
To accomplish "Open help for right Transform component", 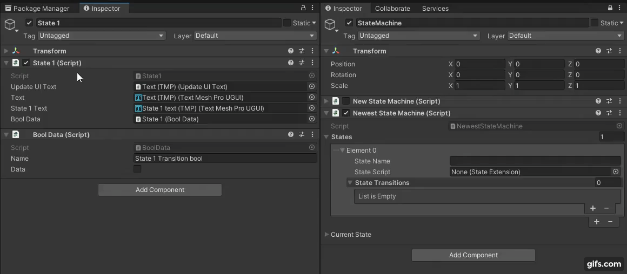I will tap(598, 51).
